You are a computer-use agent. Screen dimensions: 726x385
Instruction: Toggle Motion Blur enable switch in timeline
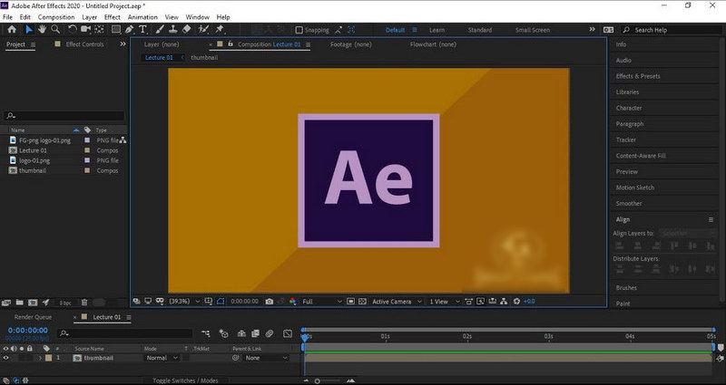270,333
